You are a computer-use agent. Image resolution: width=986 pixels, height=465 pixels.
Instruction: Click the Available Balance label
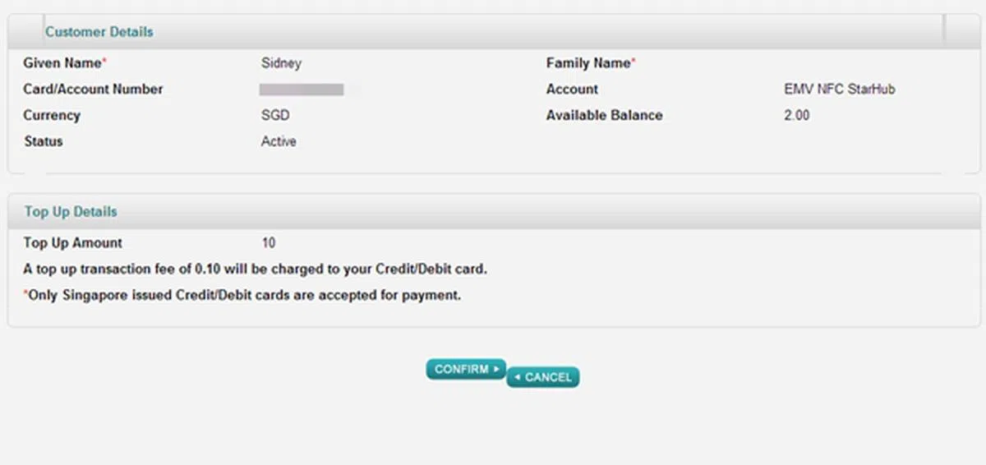pyautogui.click(x=604, y=116)
